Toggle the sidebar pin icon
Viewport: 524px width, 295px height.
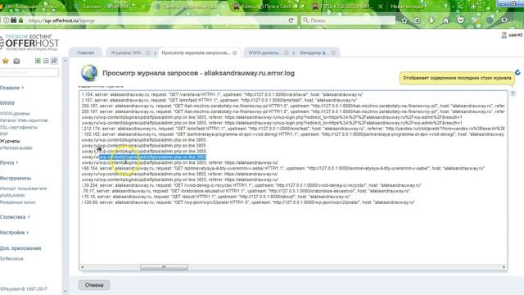(x=54, y=61)
